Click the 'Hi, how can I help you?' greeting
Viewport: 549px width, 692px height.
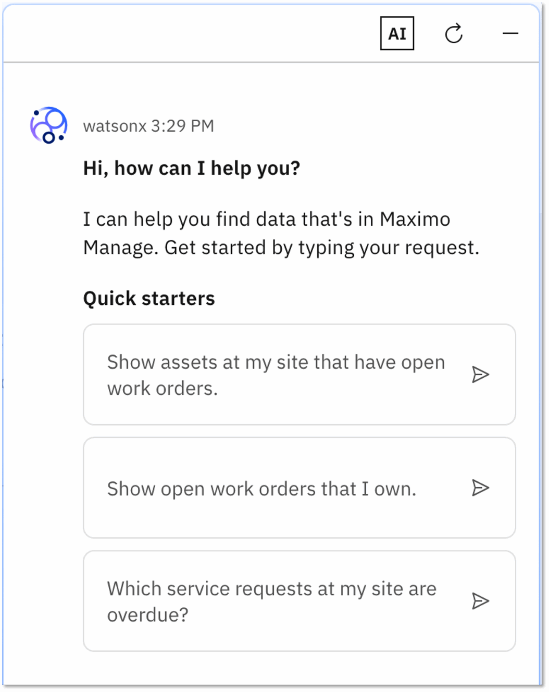[192, 168]
